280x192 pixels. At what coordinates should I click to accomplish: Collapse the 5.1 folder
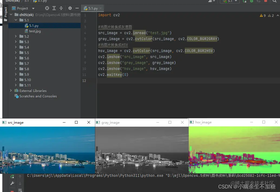16,20
